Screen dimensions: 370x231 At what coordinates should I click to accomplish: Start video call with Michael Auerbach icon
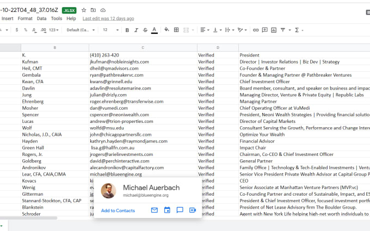click(x=193, y=210)
